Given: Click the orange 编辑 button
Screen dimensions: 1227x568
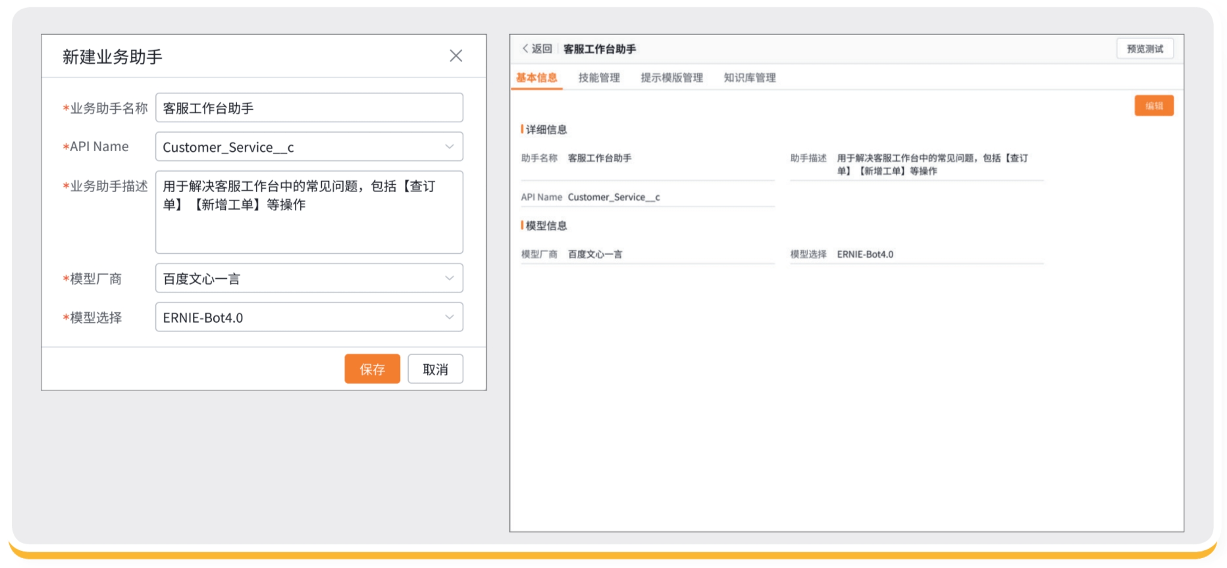Looking at the screenshot, I should (1154, 105).
